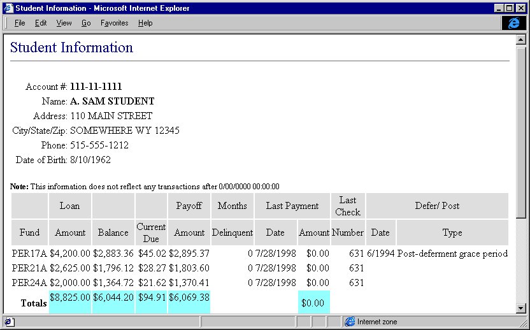Click SOMEWHERE WY 12345 text
Viewport: 530px width, 330px height.
[x=125, y=131]
